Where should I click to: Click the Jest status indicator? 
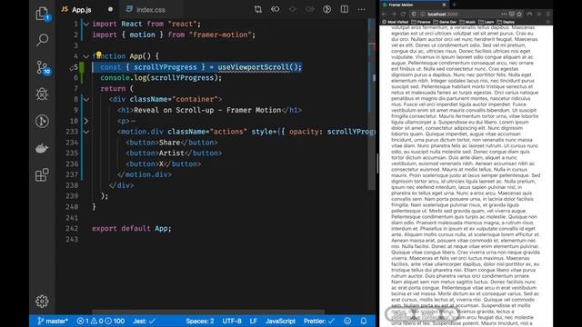coord(144,321)
